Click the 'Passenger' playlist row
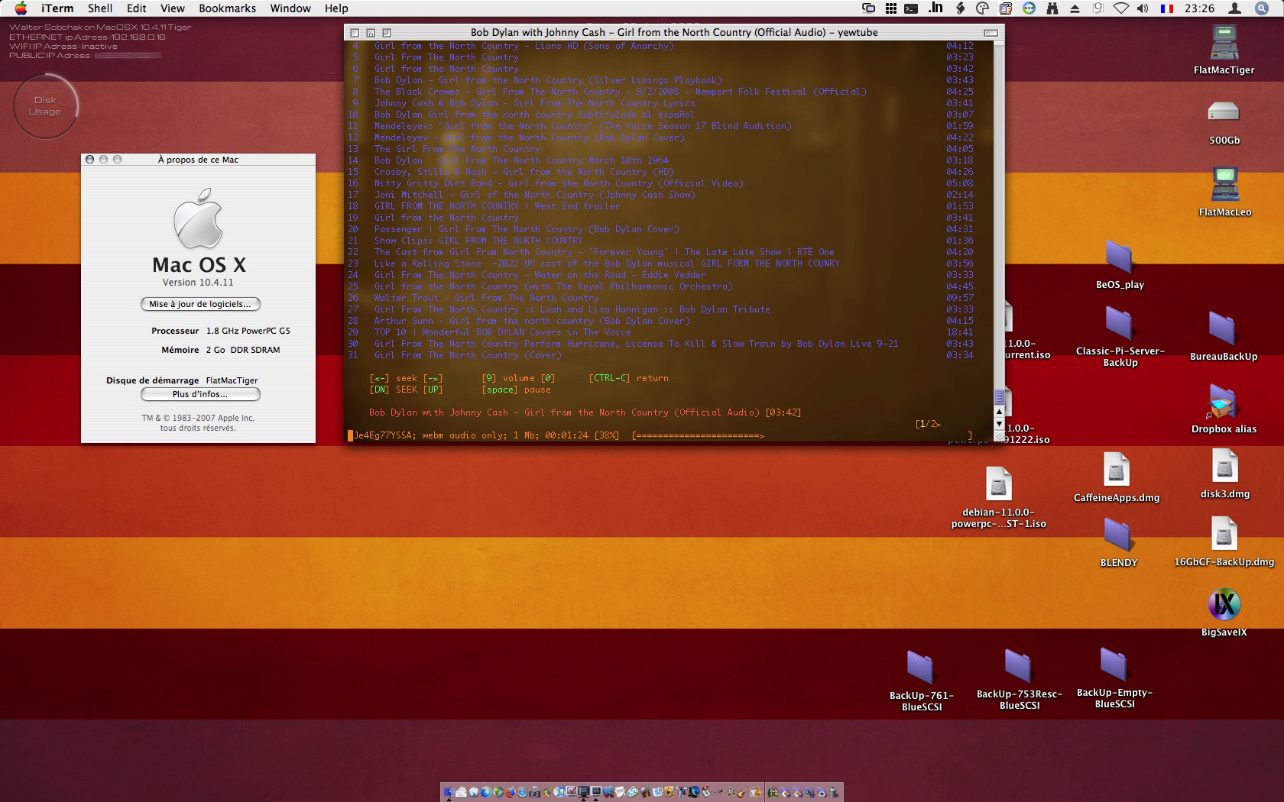 pos(662,229)
